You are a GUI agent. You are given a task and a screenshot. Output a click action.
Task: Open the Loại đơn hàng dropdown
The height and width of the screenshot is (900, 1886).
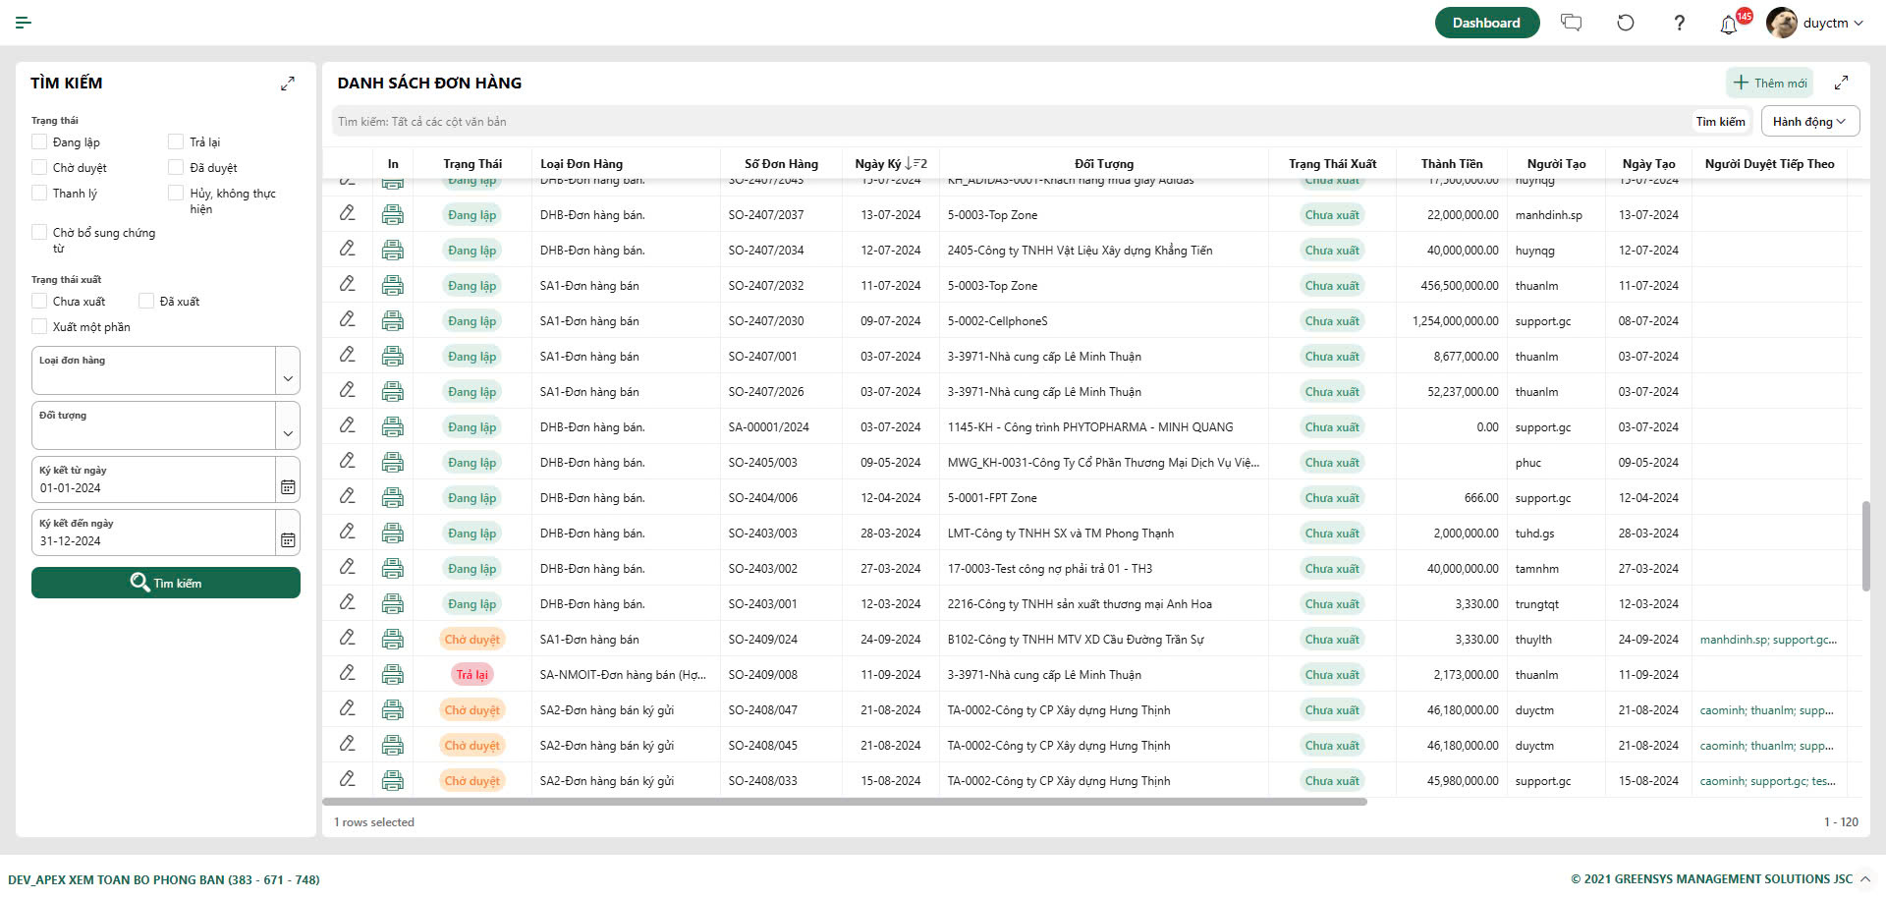click(288, 370)
